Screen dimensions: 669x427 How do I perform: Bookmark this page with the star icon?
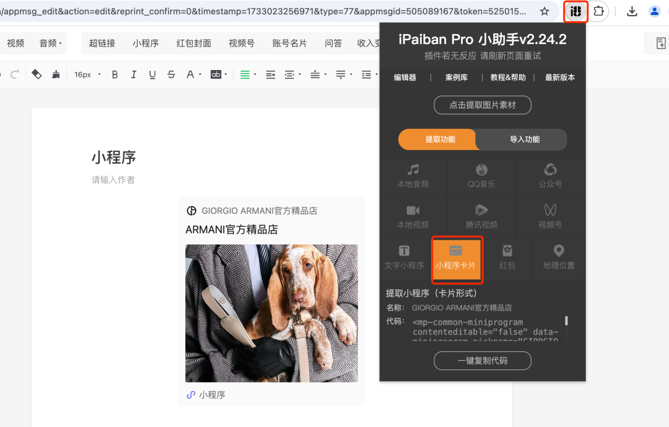544,12
